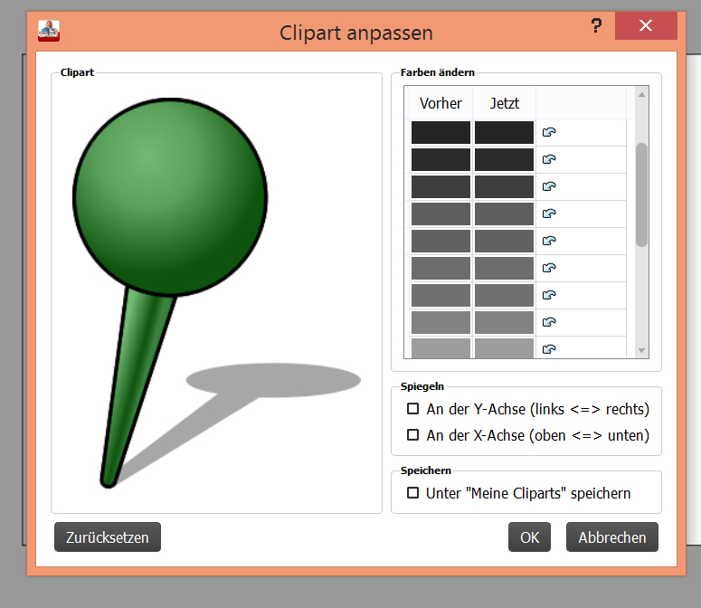Open help with the question mark icon

click(x=596, y=25)
